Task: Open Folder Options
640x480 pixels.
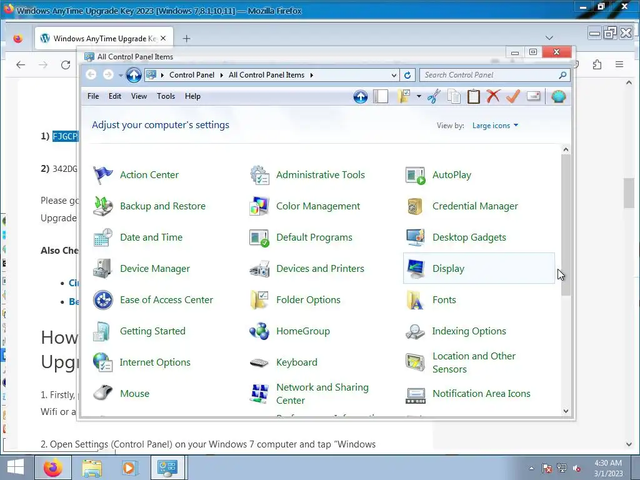Action: click(295, 300)
